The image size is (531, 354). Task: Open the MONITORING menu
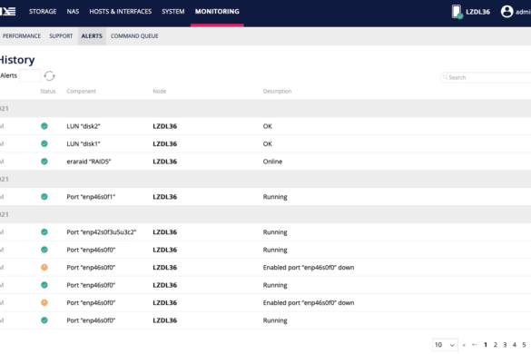(217, 12)
